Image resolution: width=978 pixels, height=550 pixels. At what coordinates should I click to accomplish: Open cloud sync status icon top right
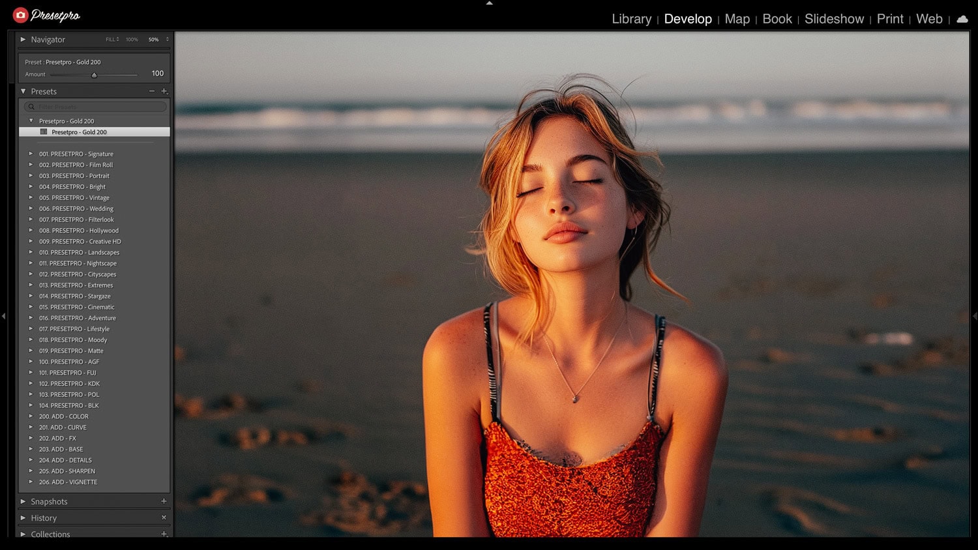962,20
